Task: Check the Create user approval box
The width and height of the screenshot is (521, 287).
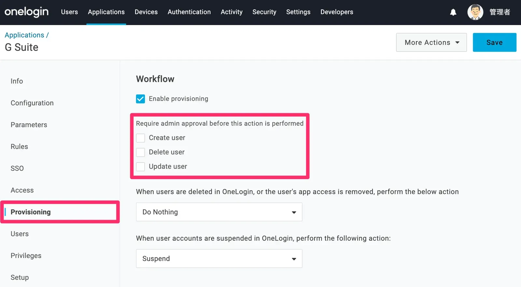Action: [140, 138]
